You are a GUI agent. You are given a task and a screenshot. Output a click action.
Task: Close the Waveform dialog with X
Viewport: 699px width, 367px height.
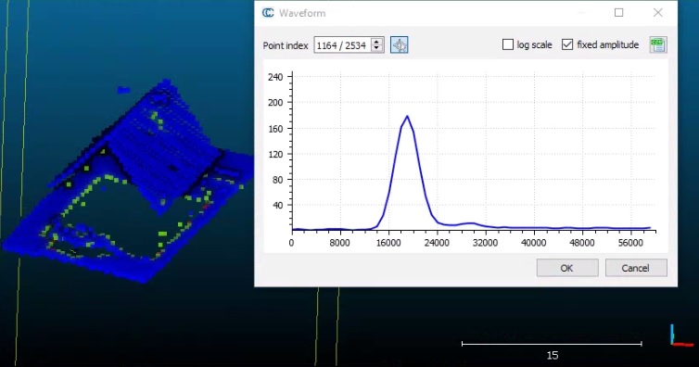[657, 12]
